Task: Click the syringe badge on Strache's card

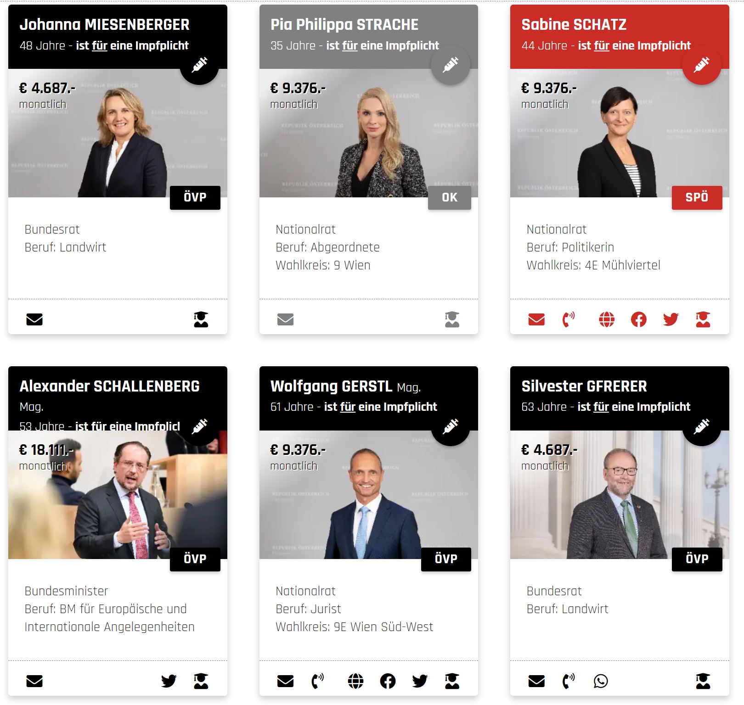Action: 451,65
